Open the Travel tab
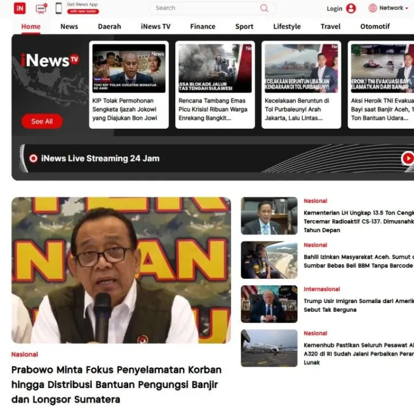 click(331, 26)
